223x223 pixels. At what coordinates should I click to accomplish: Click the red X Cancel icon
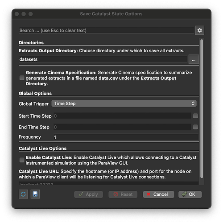point(149,194)
